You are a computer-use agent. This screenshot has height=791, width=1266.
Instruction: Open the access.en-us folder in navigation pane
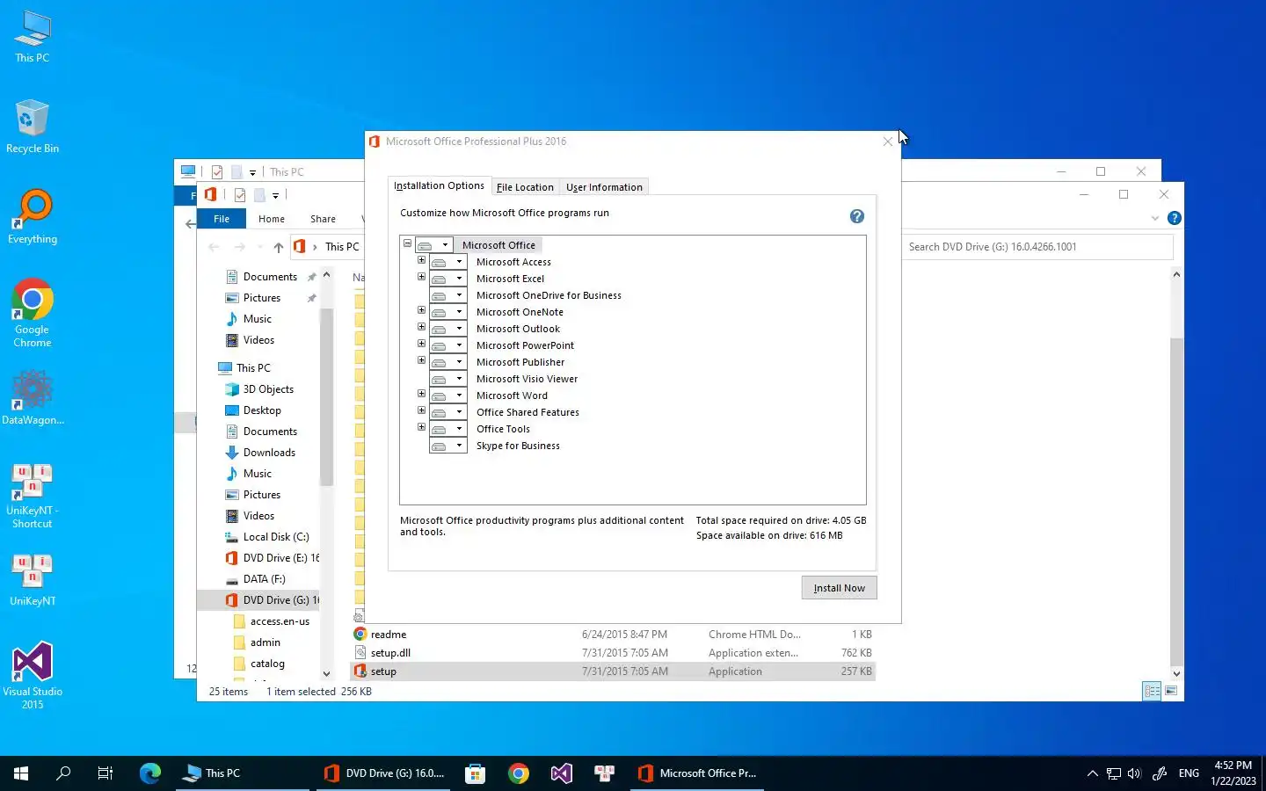click(x=280, y=621)
